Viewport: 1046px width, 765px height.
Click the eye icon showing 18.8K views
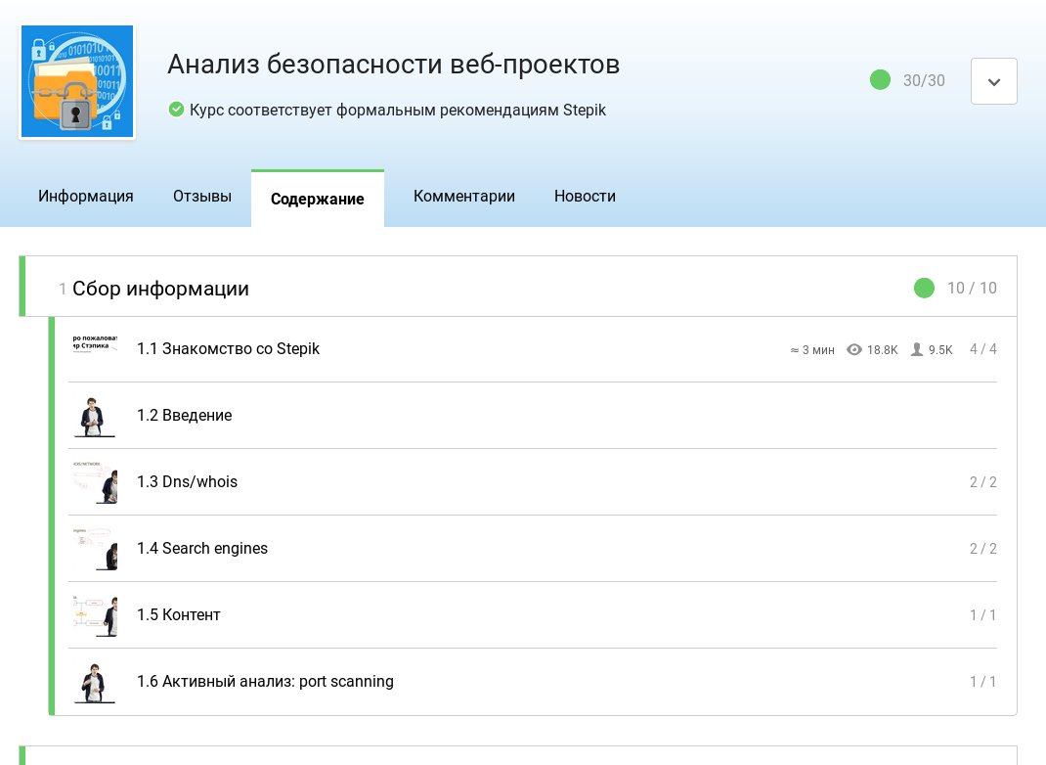(x=854, y=349)
